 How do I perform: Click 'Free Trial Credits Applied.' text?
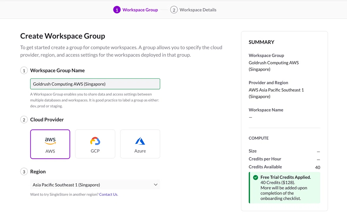click(x=286, y=177)
